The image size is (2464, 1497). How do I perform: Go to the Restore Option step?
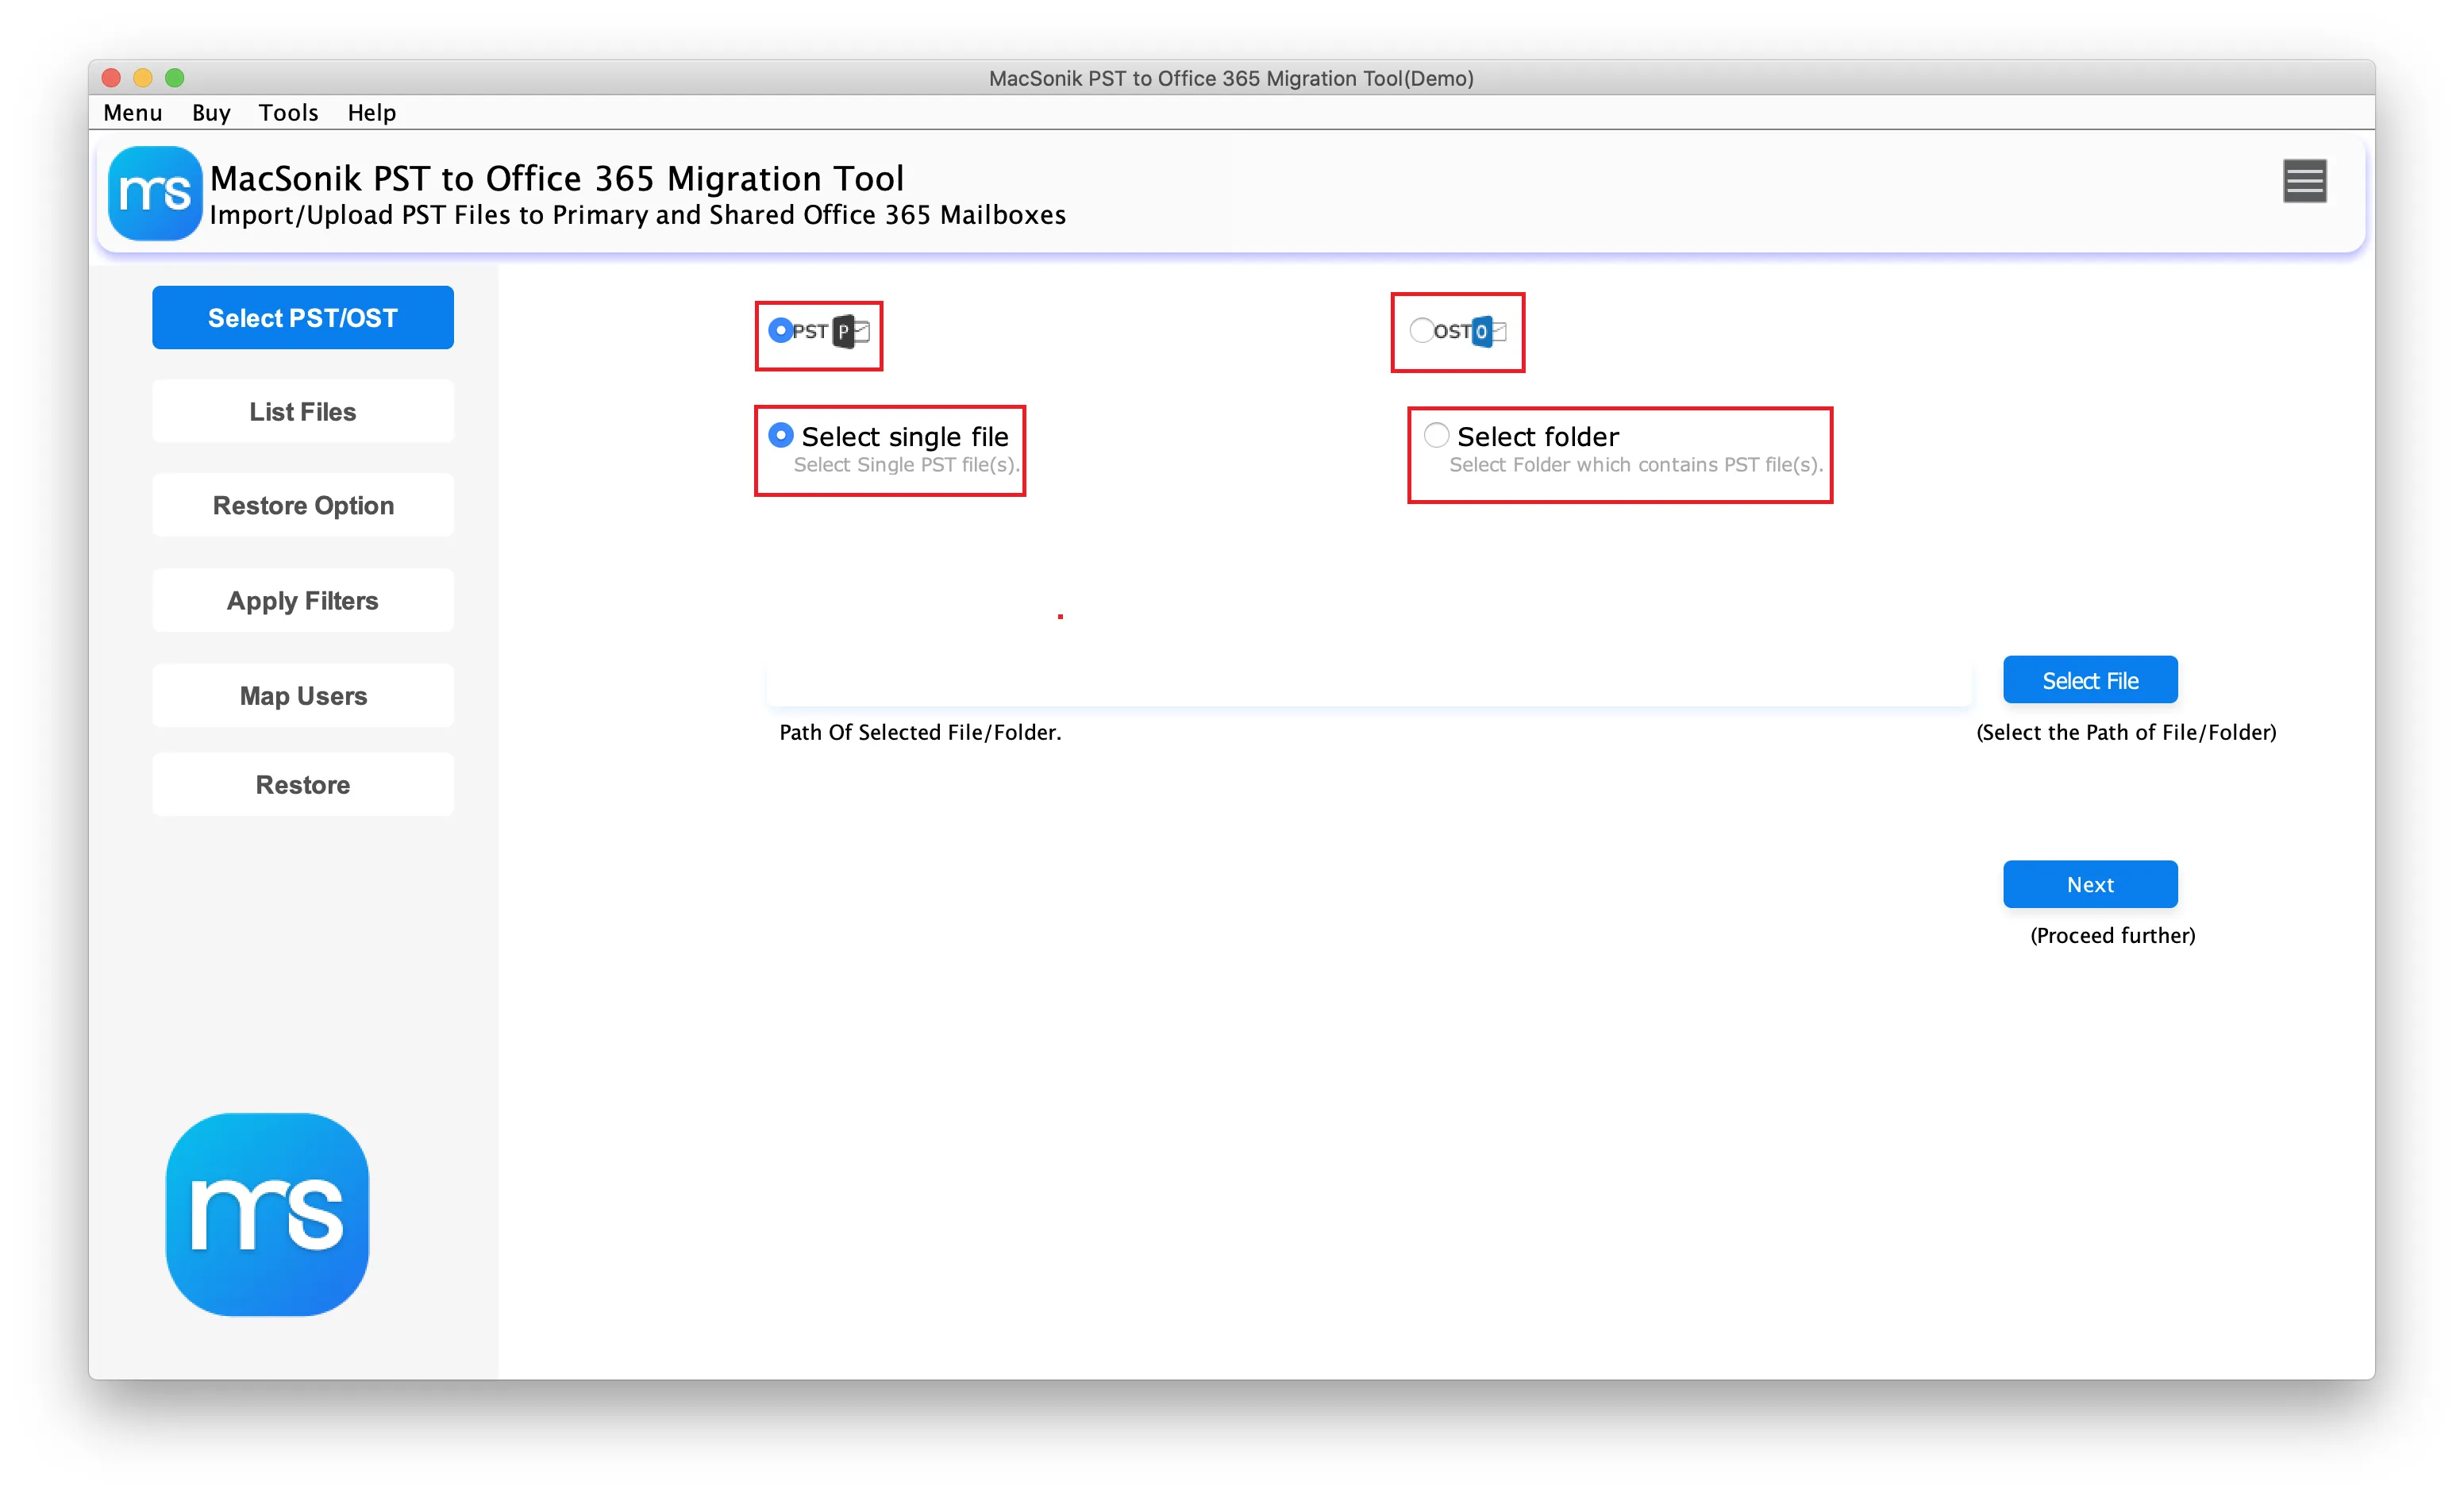coord(303,505)
